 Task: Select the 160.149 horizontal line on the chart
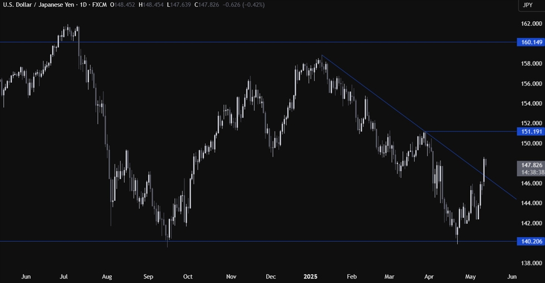click(259, 42)
